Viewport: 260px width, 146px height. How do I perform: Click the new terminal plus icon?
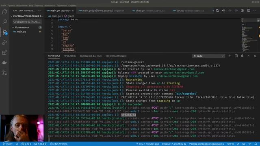point(230,56)
